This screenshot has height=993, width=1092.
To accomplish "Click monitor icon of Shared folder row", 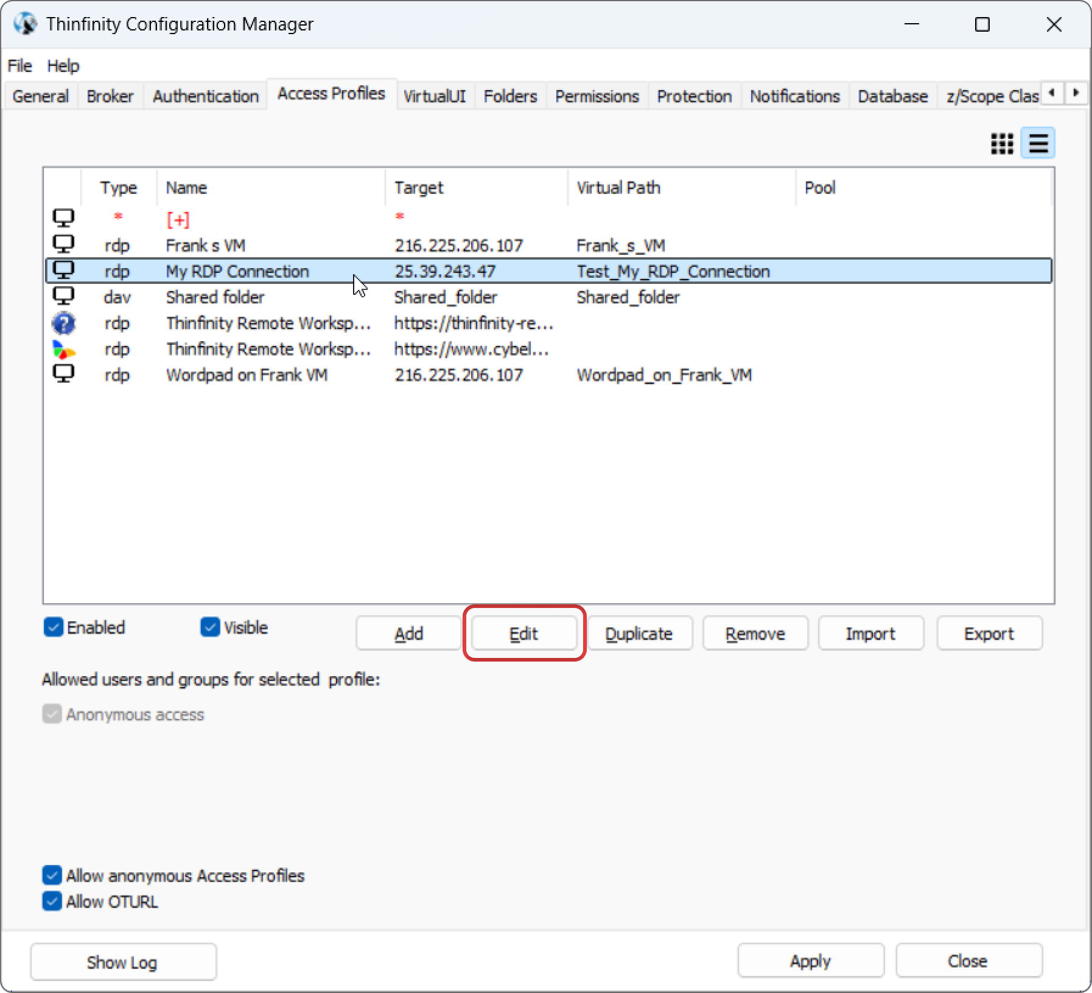I will 63,297.
